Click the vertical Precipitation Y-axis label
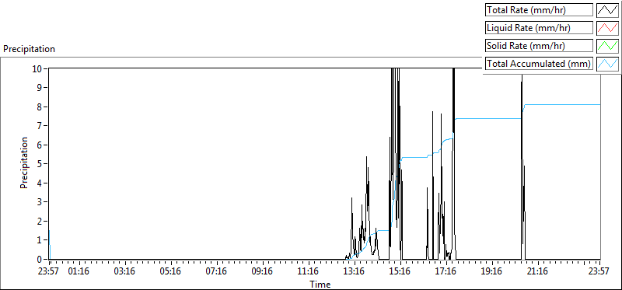Screen dimensions: 622x290 tap(24, 163)
